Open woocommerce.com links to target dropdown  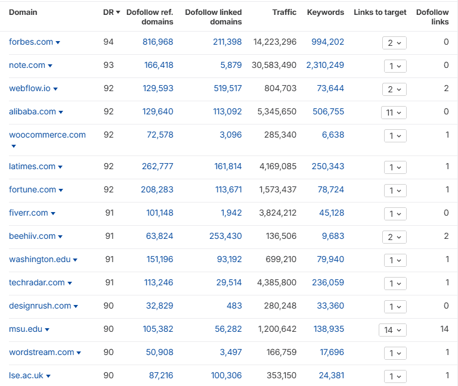point(395,136)
